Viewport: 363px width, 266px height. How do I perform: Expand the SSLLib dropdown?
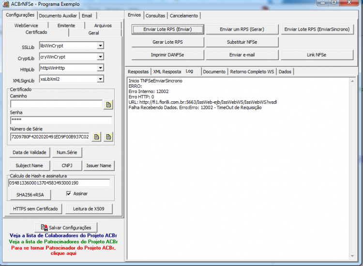(100, 46)
